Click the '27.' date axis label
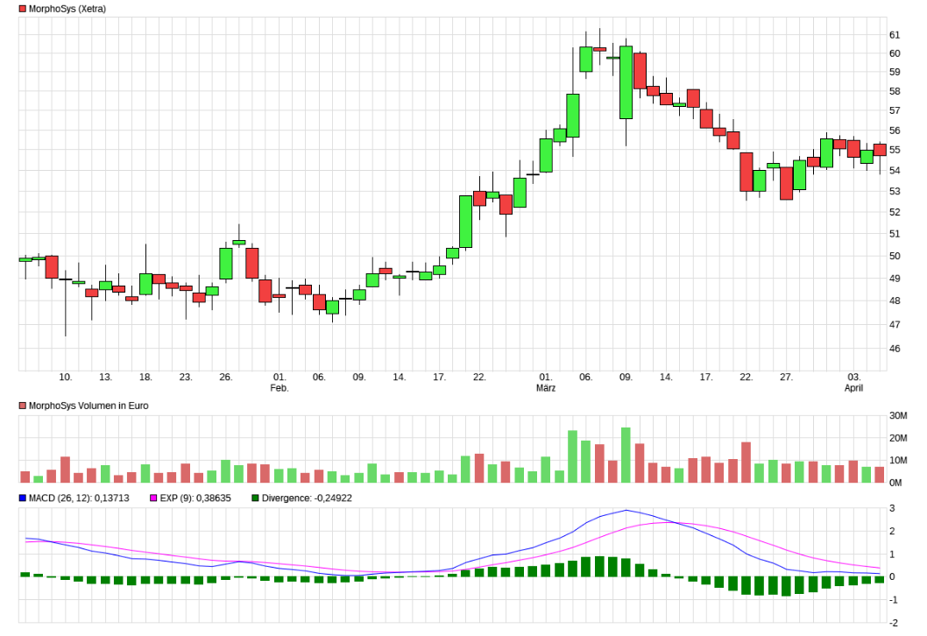This screenshot has height=636, width=927. point(786,377)
